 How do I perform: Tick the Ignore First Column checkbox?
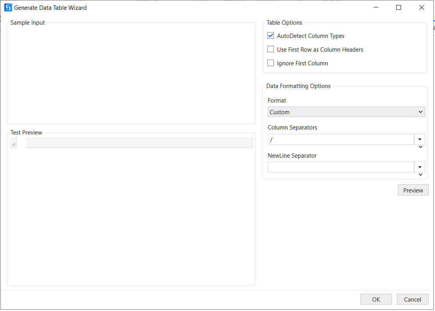271,63
